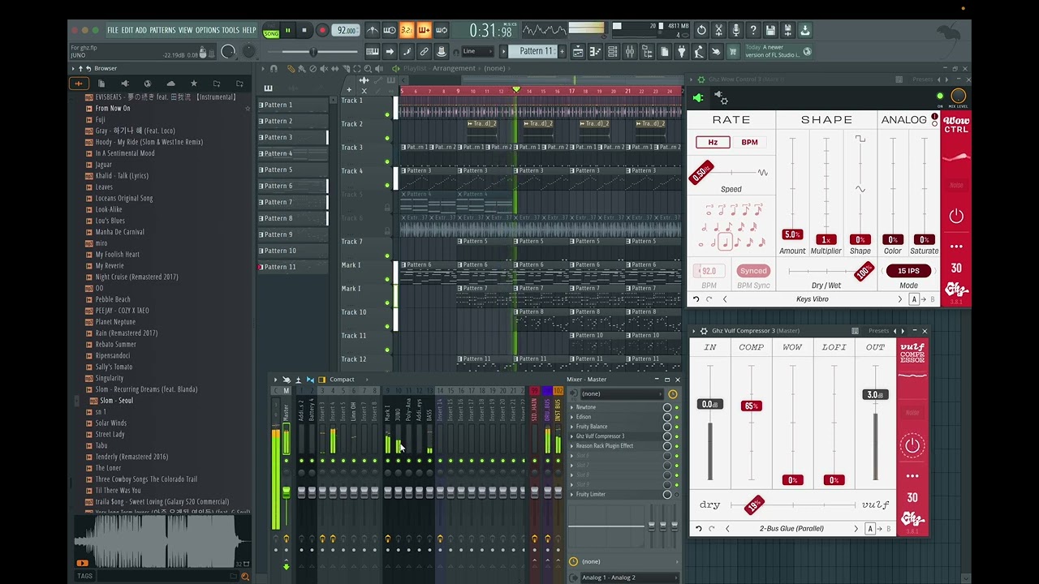Click the TAGS button in the browser
Screen dimensions: 1039x584
pos(84,576)
